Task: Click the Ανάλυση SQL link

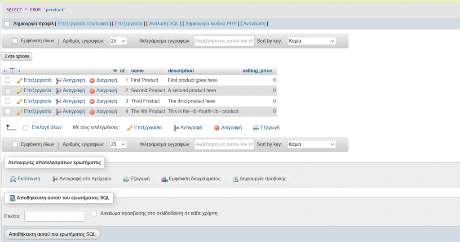Action: click(x=164, y=23)
